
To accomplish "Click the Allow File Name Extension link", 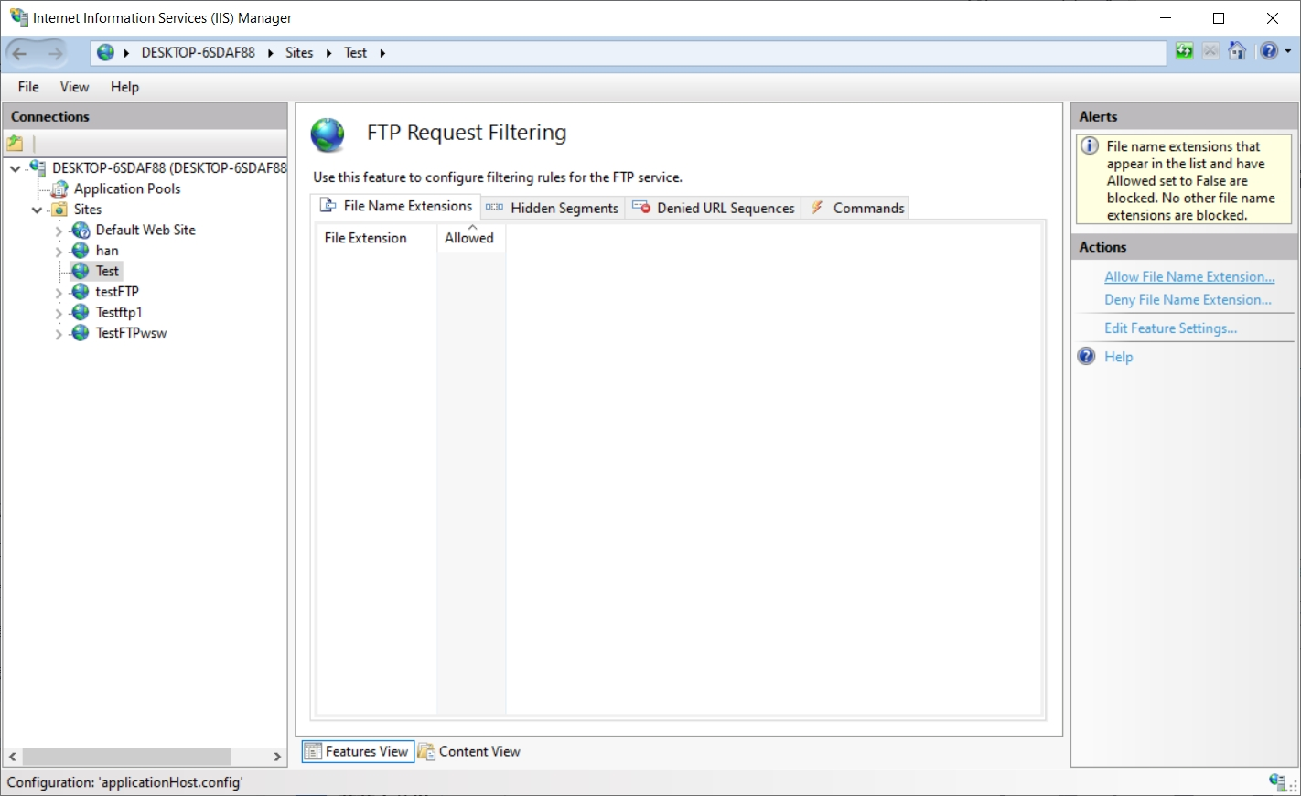I will click(1189, 276).
